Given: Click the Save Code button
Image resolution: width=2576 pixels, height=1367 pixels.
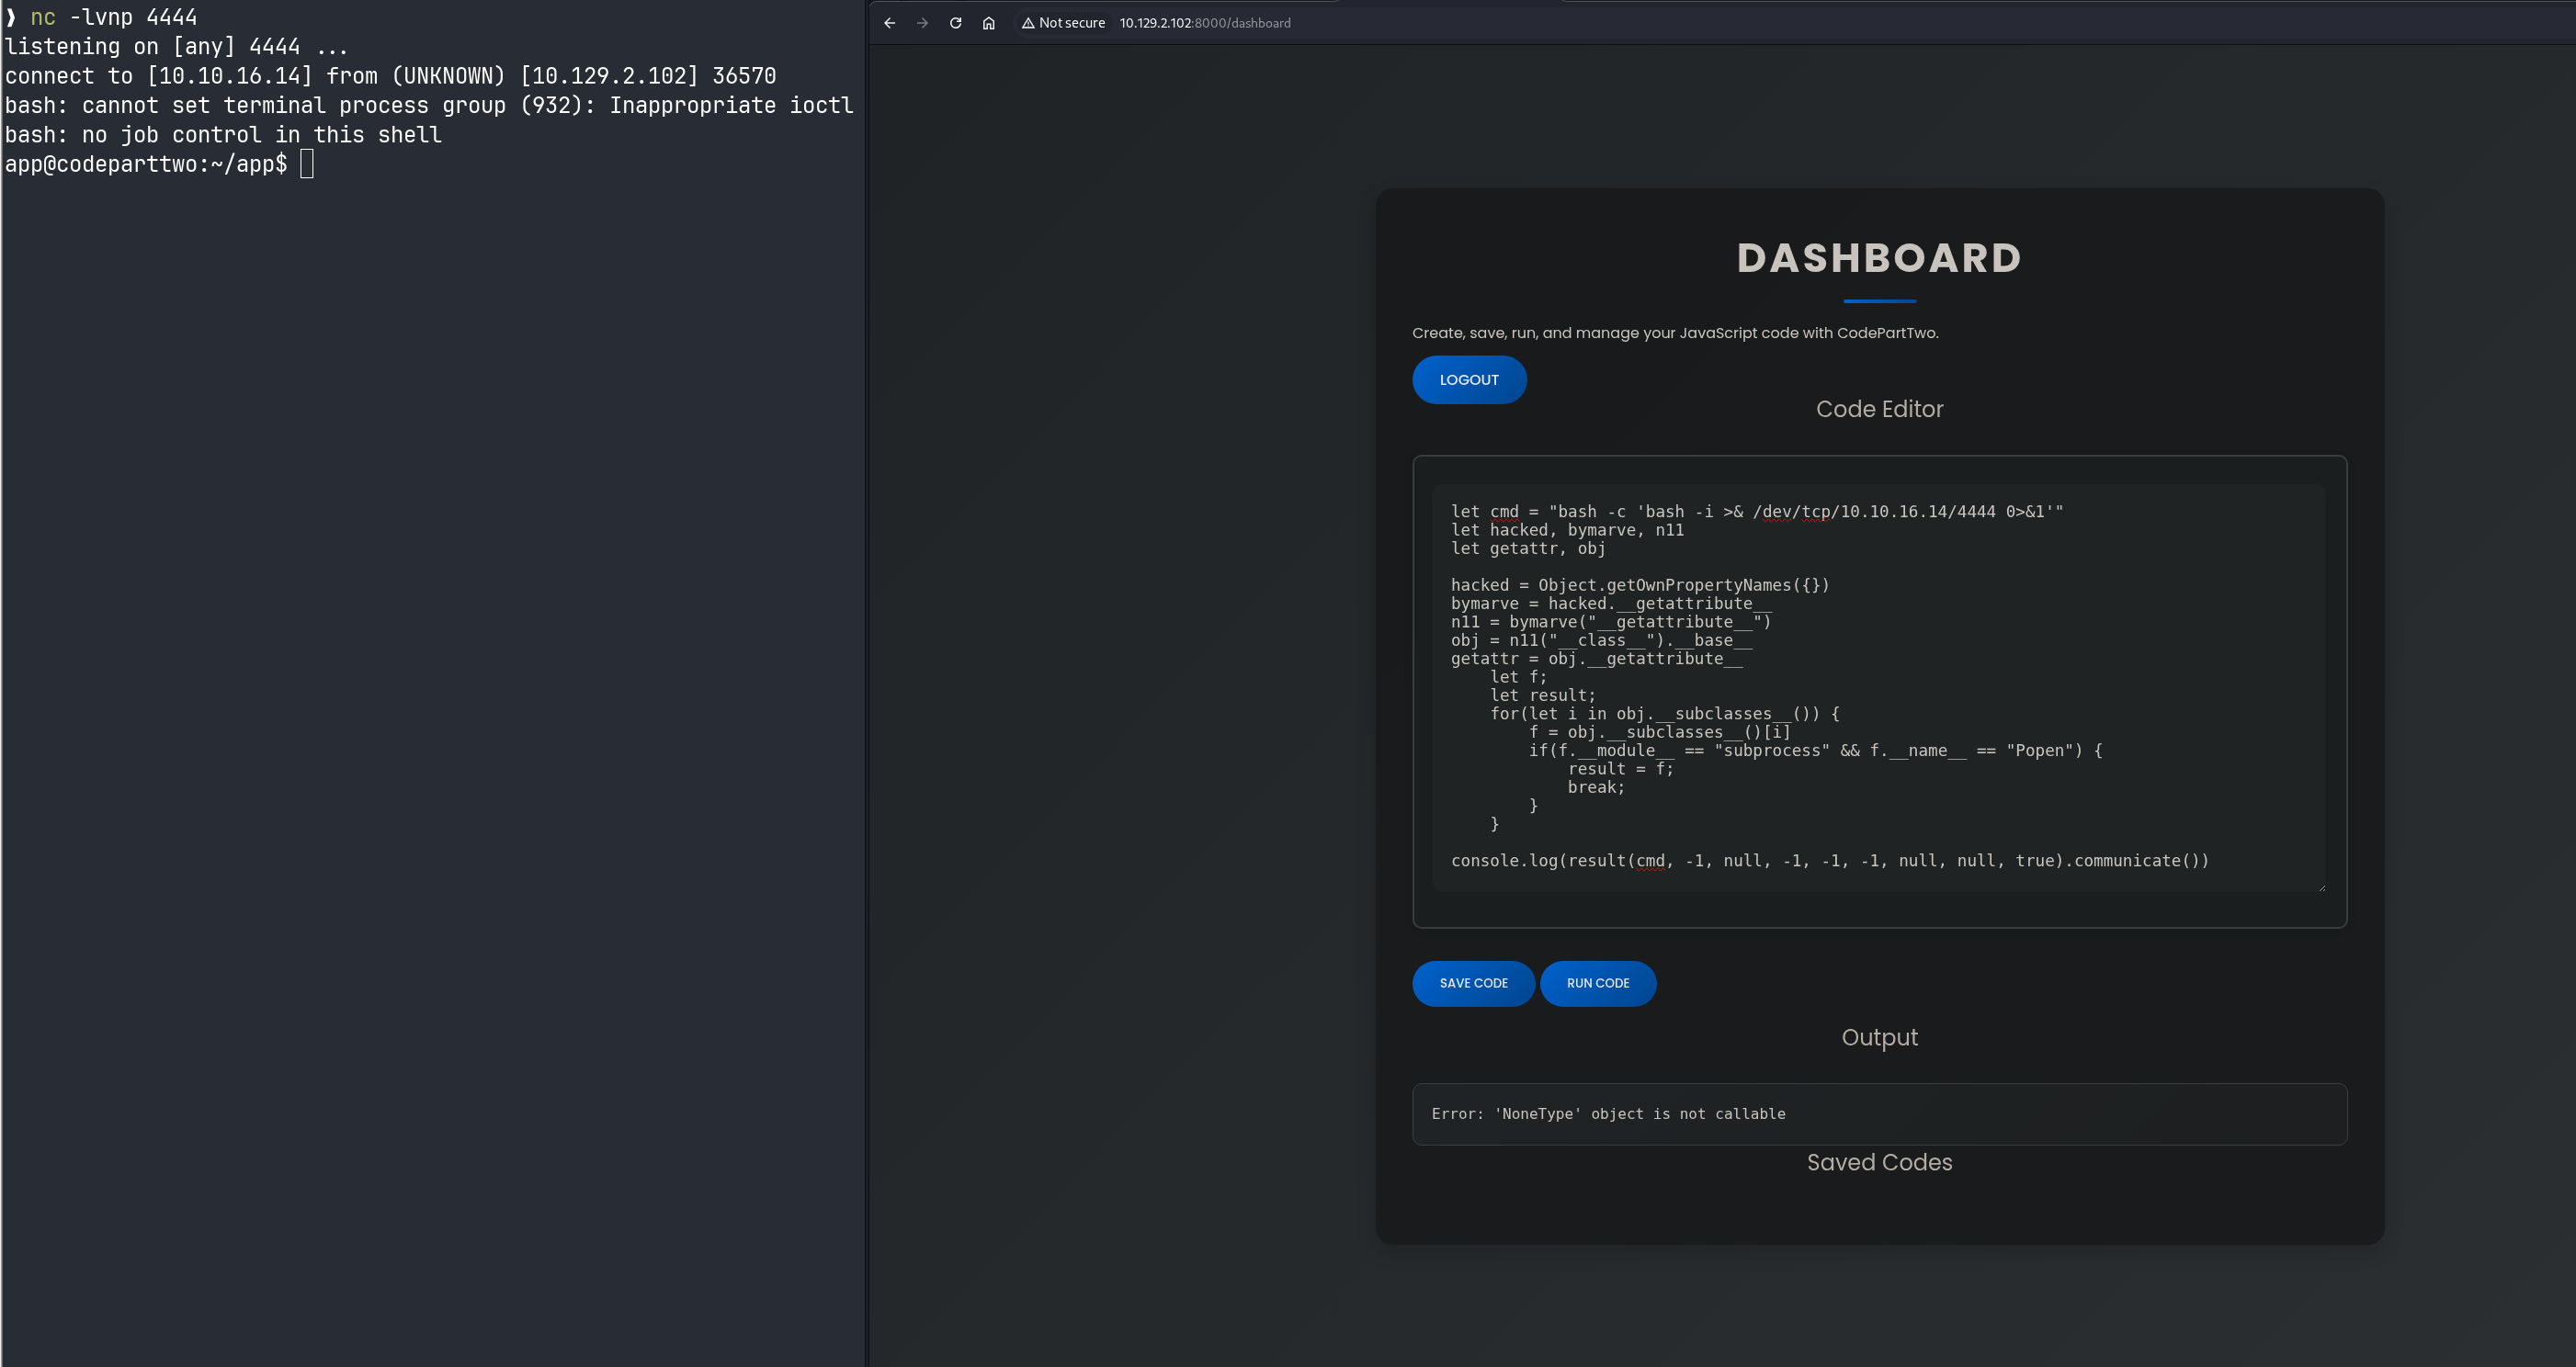Looking at the screenshot, I should point(1472,983).
